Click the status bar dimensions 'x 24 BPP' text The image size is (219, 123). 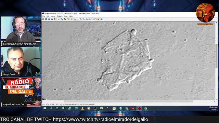[51, 105]
